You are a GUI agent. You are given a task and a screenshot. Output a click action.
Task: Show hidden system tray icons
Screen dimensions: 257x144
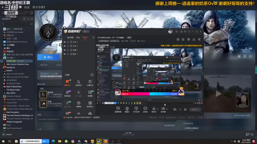(232, 141)
